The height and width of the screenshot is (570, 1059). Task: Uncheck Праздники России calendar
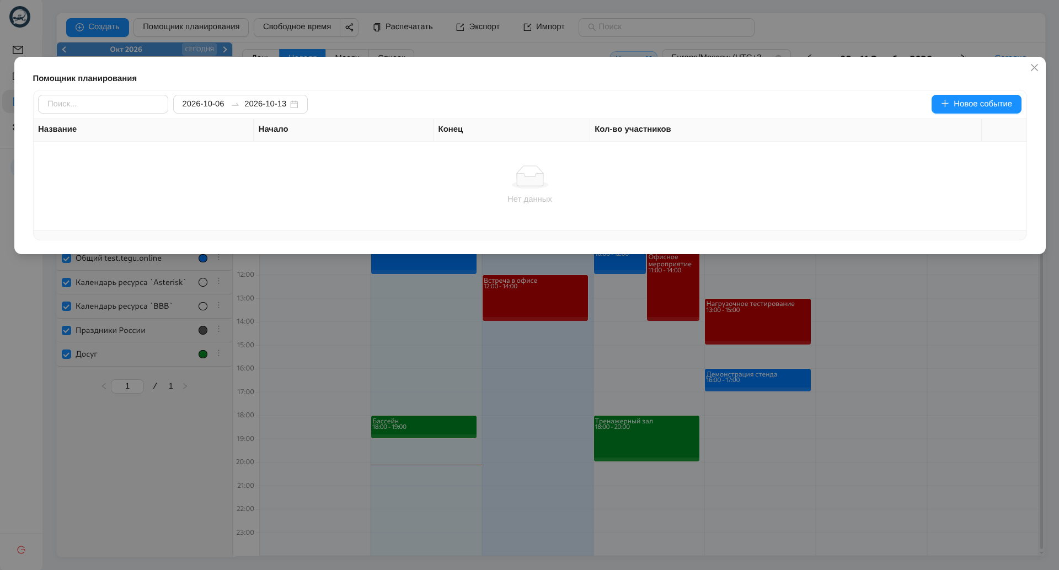(67, 330)
